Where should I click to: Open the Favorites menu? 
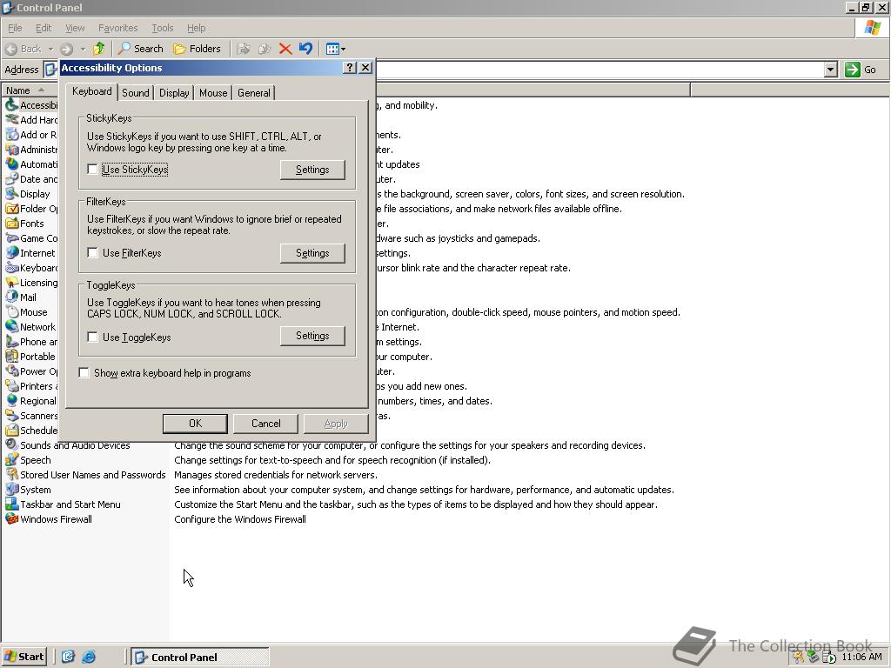click(x=117, y=28)
